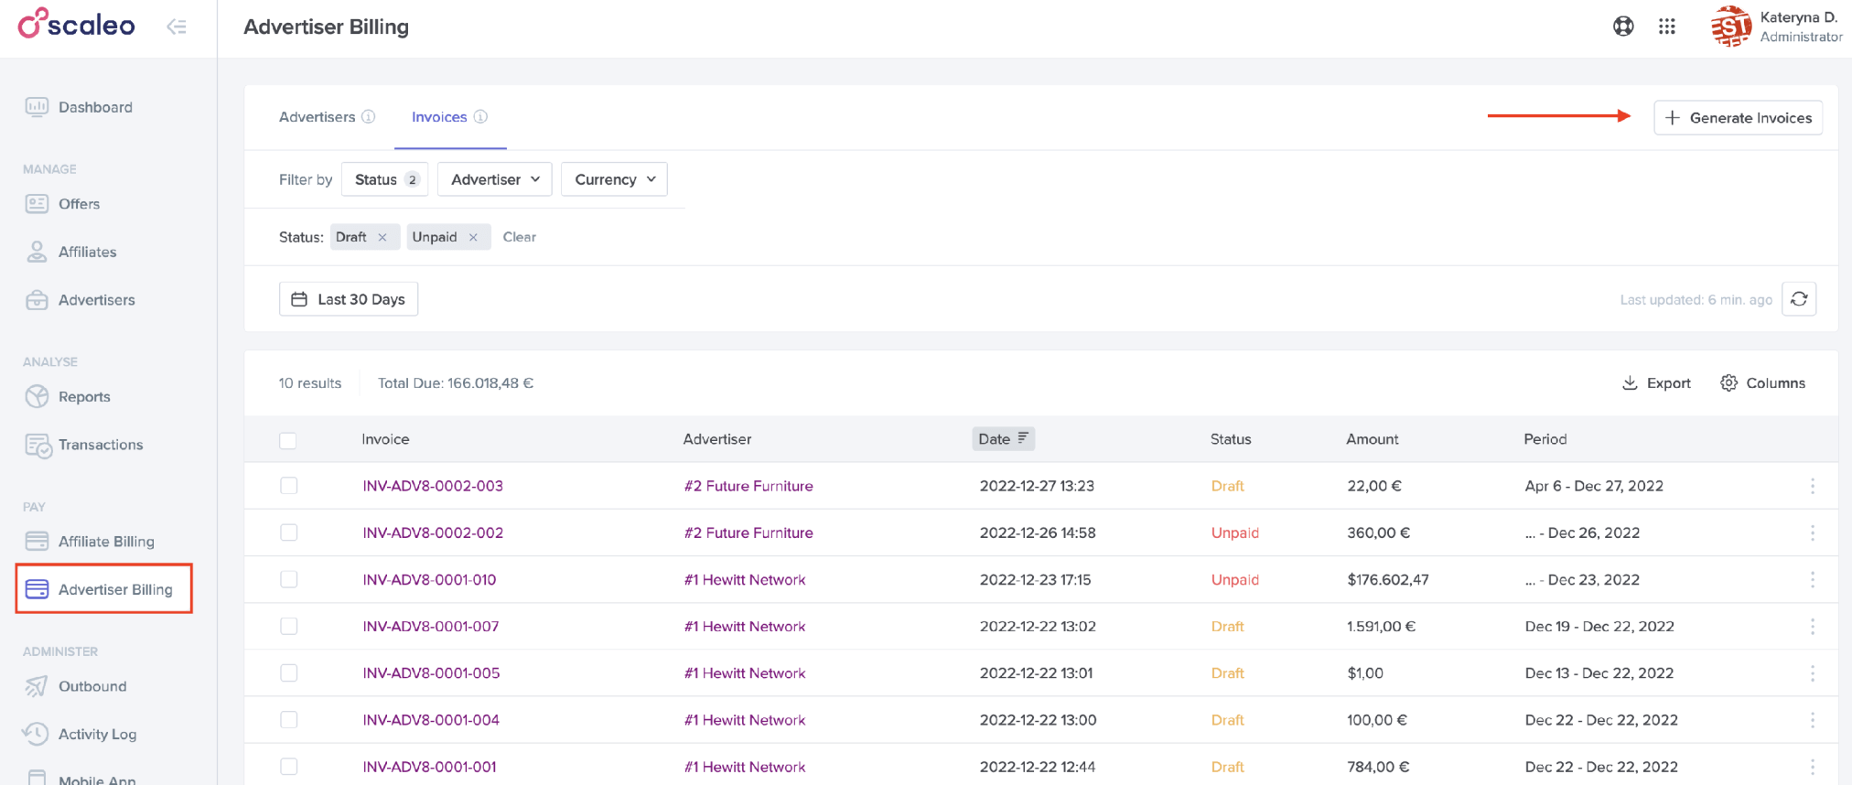Viewport: 1852px width, 785px height.
Task: Click the Scaleo logo
Action: tap(77, 24)
